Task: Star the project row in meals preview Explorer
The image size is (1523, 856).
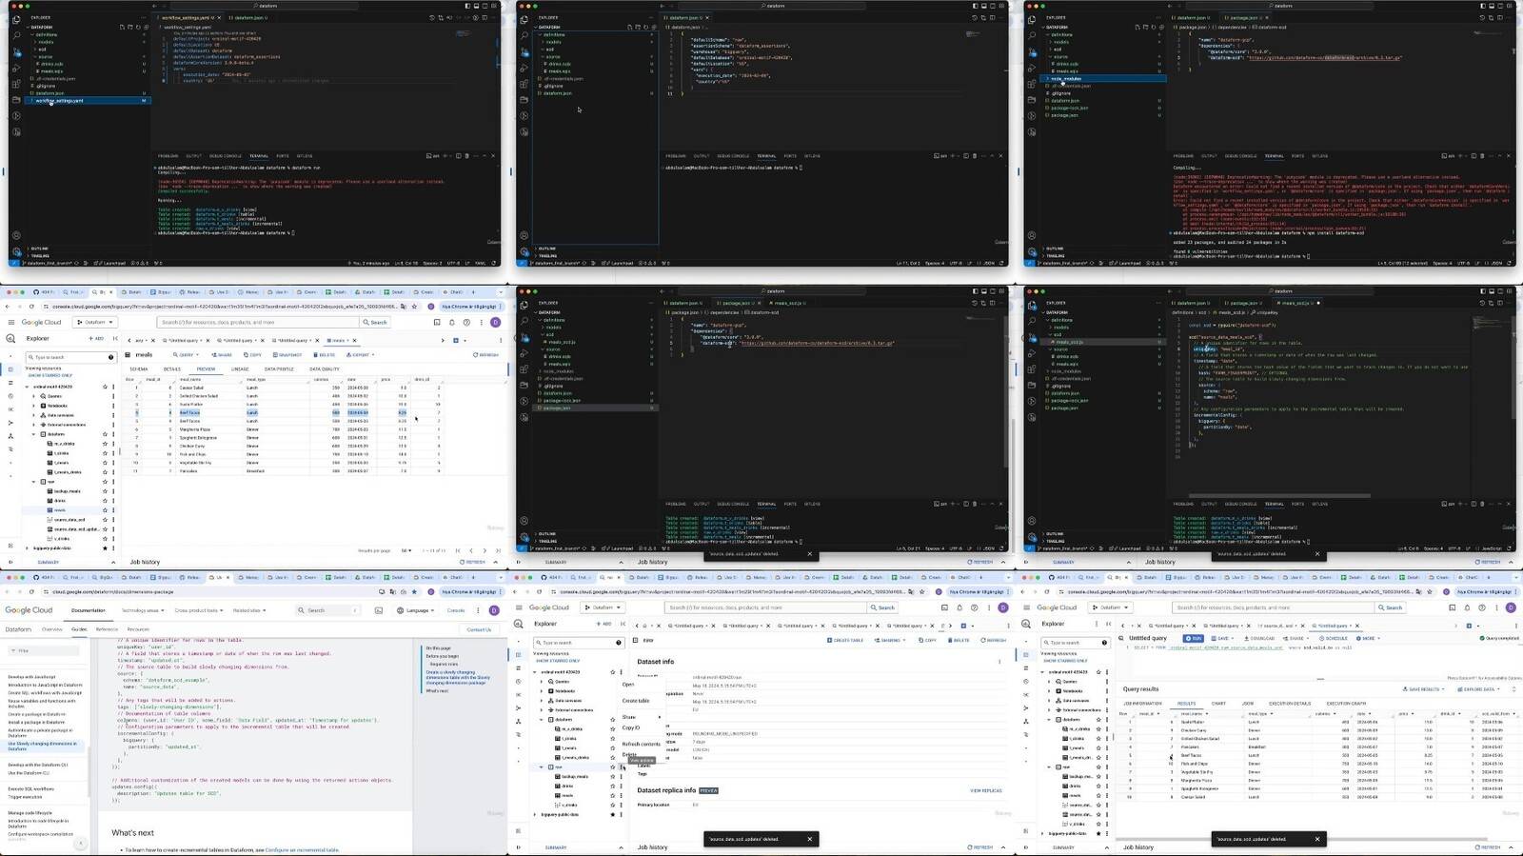Action: tap(105, 387)
